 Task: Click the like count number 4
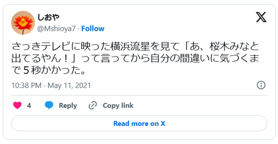29,106
